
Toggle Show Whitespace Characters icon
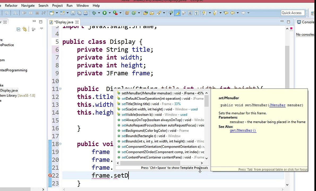[x=196, y=13]
